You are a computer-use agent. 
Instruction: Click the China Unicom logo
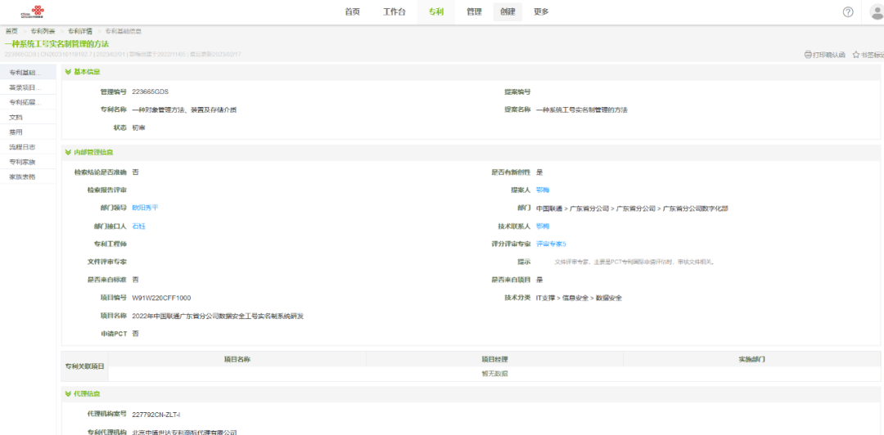coord(32,11)
